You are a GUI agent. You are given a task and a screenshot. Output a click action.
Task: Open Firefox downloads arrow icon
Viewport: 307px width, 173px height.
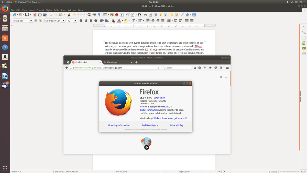205,68
